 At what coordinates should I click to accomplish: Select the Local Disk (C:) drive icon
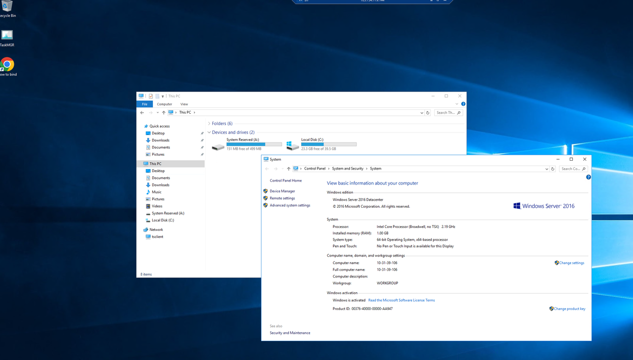(293, 146)
